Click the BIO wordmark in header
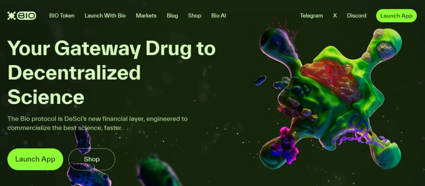 click(27, 16)
